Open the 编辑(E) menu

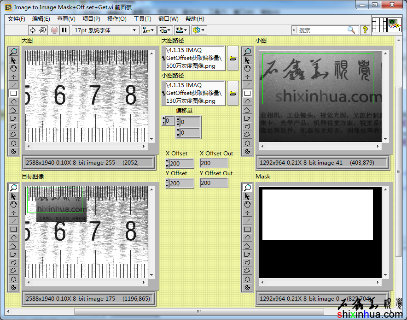41,19
